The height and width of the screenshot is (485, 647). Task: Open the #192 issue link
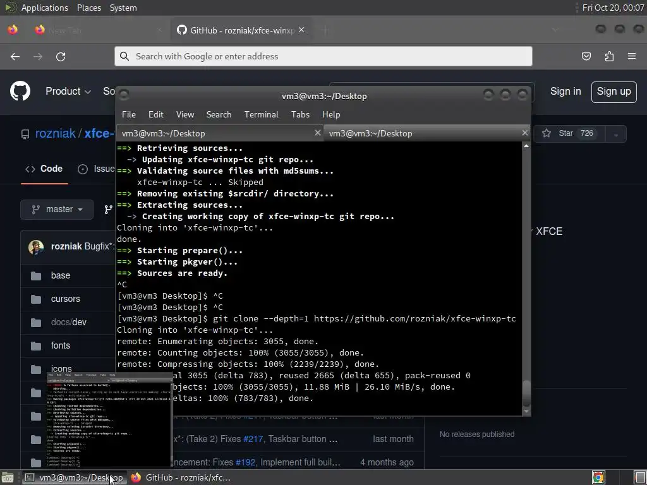tap(246, 462)
